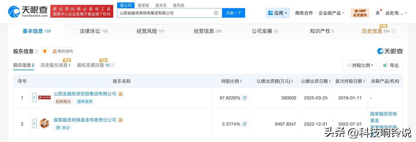Sort by 持股比例 column arrows
This screenshot has height=142, width=416.
coord(241,81)
